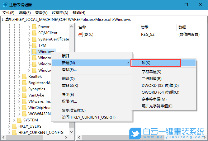Image resolution: width=208 pixels, height=141 pixels.
Task: Click tree pane horizontal scroll left arrow
Action: coord(3,137)
